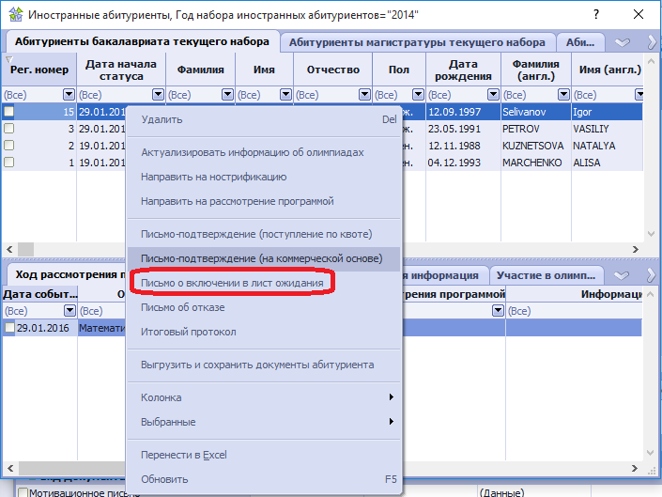The width and height of the screenshot is (662, 497).
Task: Open the Выбранные submenu arrow
Action: pyautogui.click(x=391, y=422)
